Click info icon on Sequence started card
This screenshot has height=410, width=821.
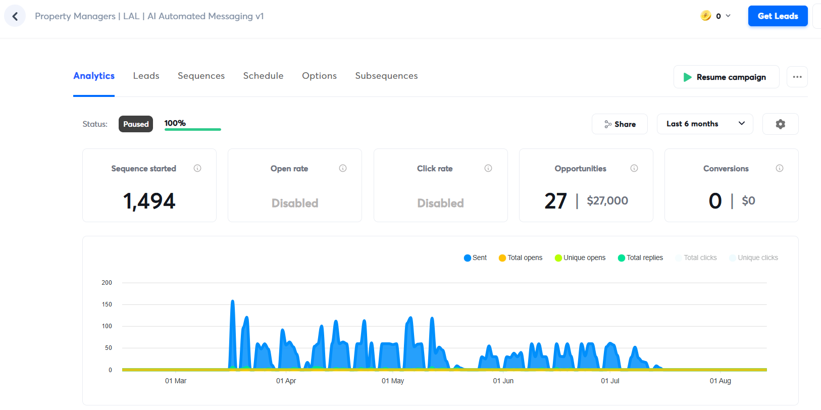[x=197, y=168]
